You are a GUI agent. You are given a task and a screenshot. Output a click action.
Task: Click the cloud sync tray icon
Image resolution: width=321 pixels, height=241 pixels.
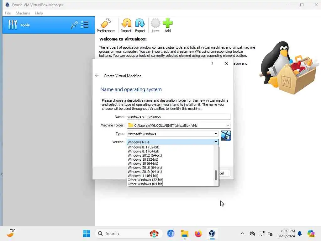tap(252, 233)
